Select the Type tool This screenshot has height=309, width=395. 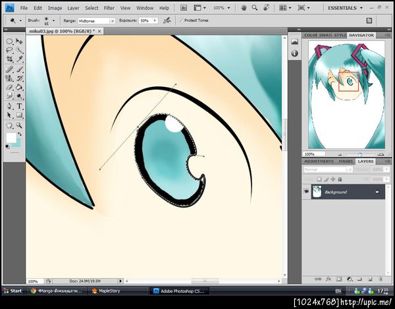[19, 106]
